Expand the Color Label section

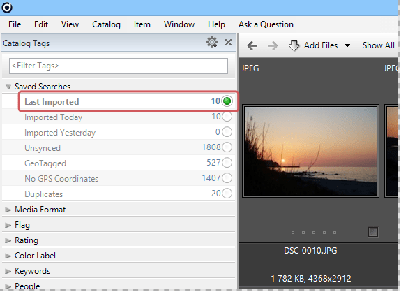[x=8, y=256]
